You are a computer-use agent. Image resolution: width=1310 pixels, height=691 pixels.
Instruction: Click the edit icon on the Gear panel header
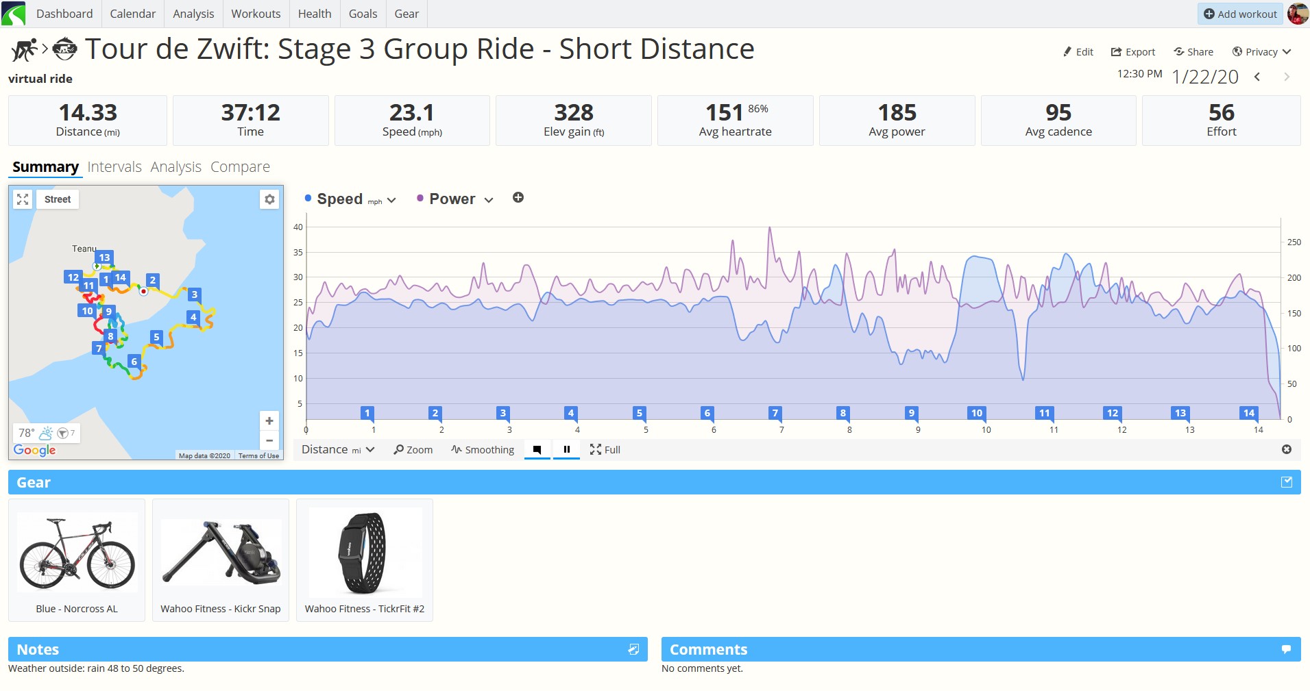pos(1287,482)
